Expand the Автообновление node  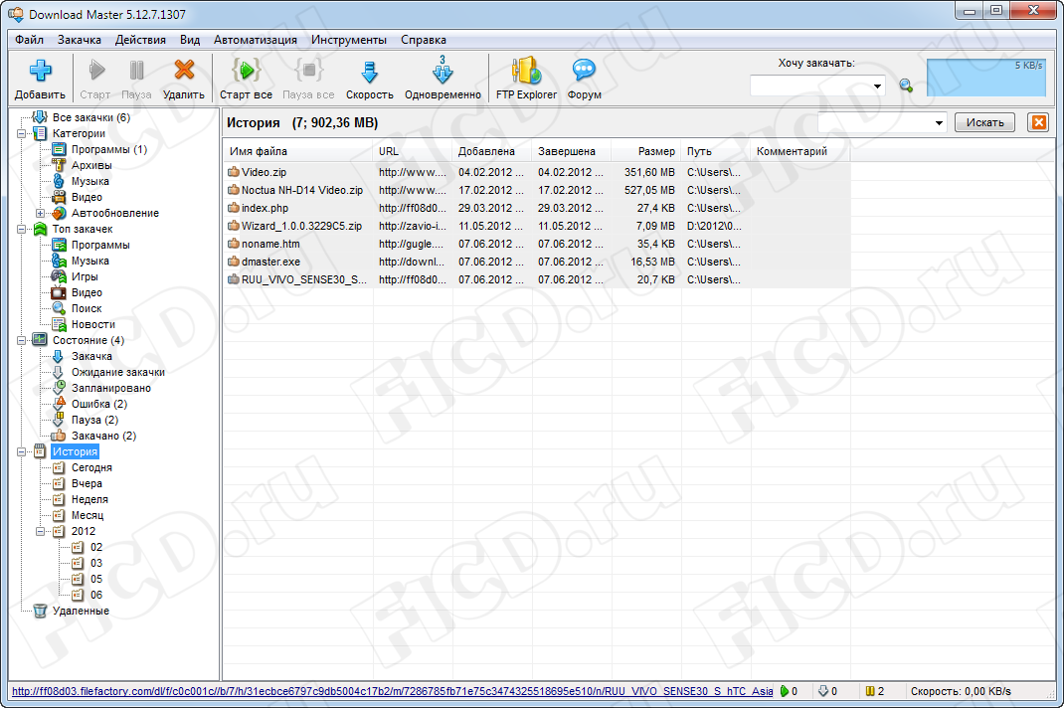coord(40,213)
